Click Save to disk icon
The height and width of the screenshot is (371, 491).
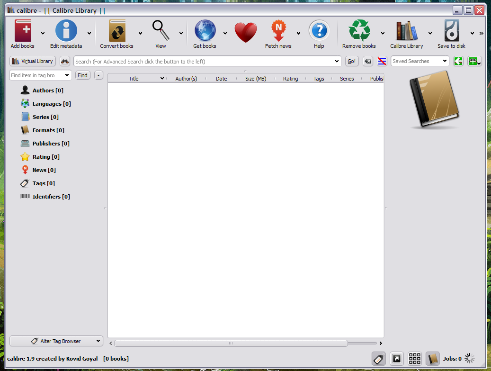coord(452,31)
